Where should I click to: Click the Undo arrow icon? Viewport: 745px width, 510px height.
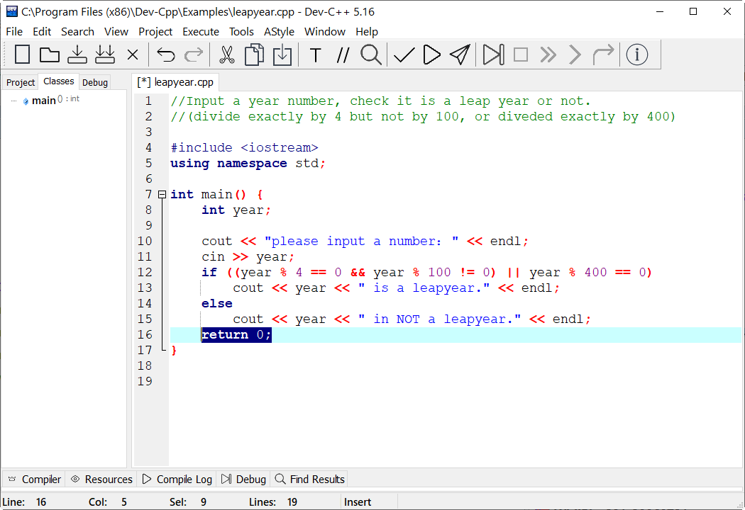pyautogui.click(x=165, y=55)
